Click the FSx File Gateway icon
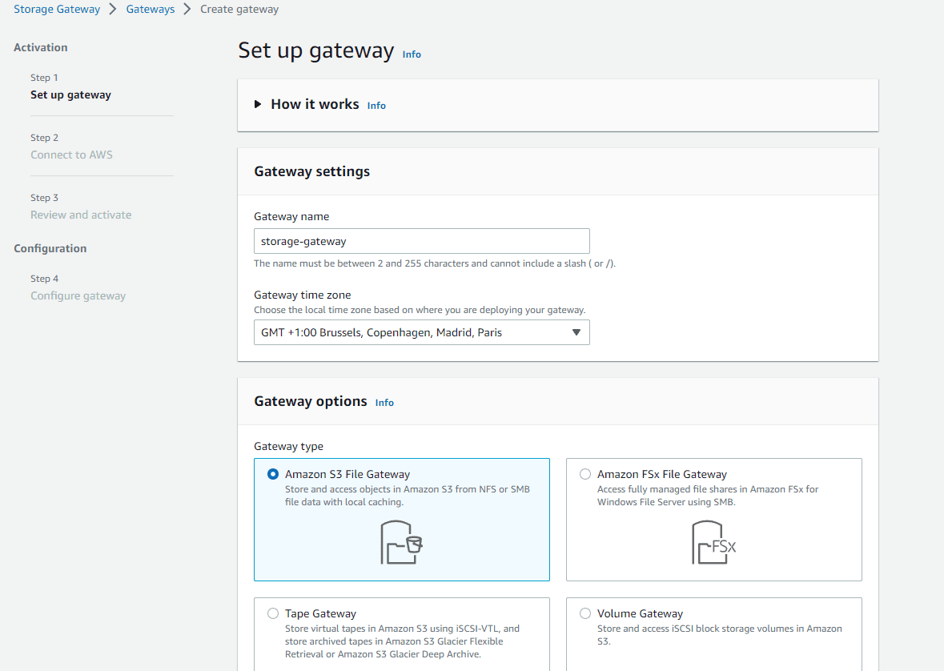Viewport: 944px width, 671px height. [713, 542]
